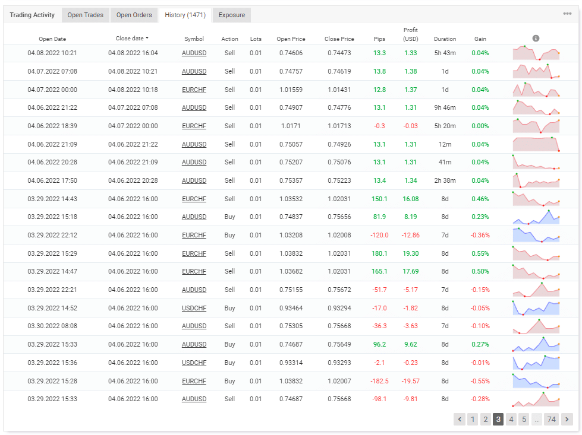Sort by the Gain column header
The width and height of the screenshot is (582, 435).
(x=480, y=39)
